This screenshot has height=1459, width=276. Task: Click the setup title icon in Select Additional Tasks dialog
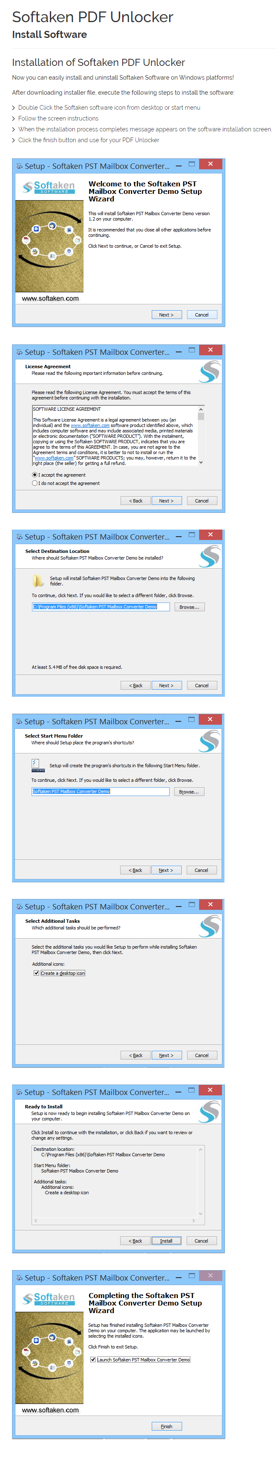(x=19, y=906)
